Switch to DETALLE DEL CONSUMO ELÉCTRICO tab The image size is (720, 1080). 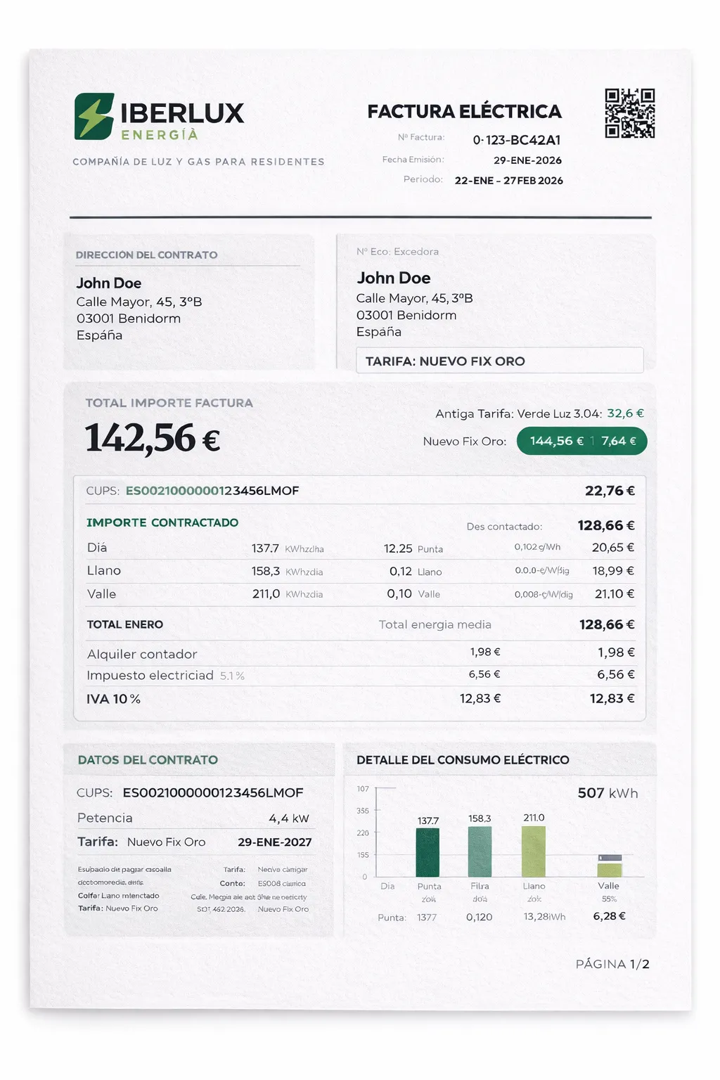463,760
